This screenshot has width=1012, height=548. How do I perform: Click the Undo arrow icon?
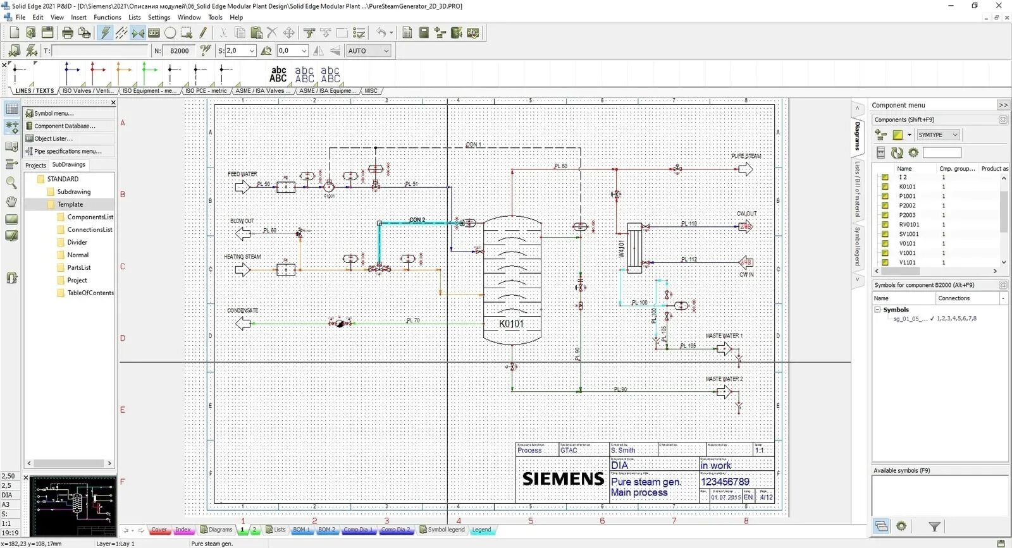(x=381, y=33)
